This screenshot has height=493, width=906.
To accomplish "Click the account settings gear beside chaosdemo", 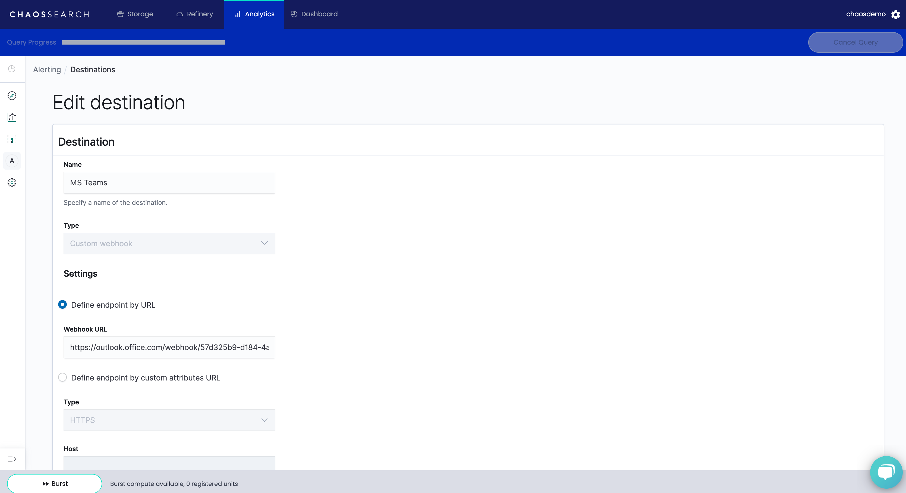I will (x=895, y=14).
